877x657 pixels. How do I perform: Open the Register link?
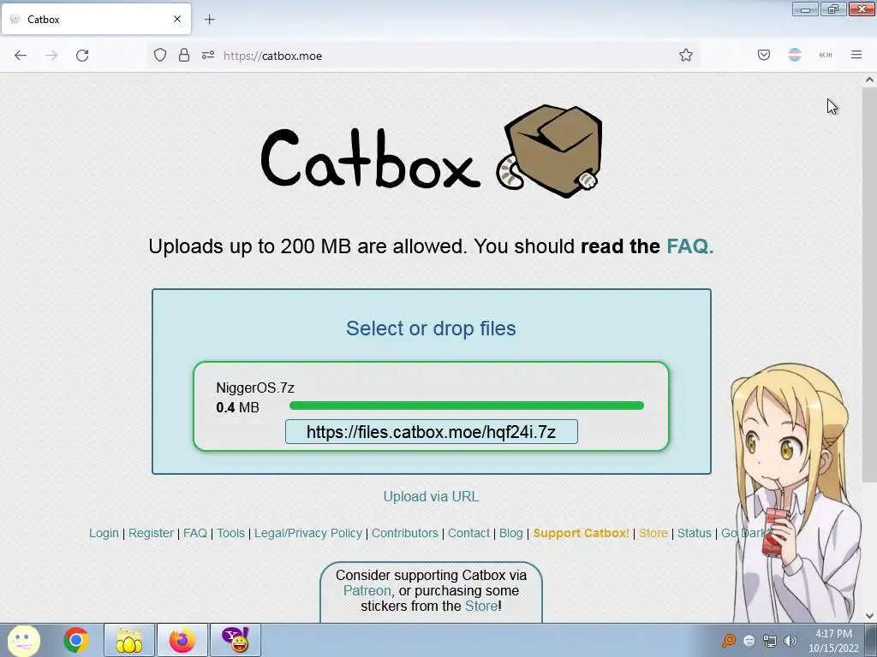[x=151, y=533]
